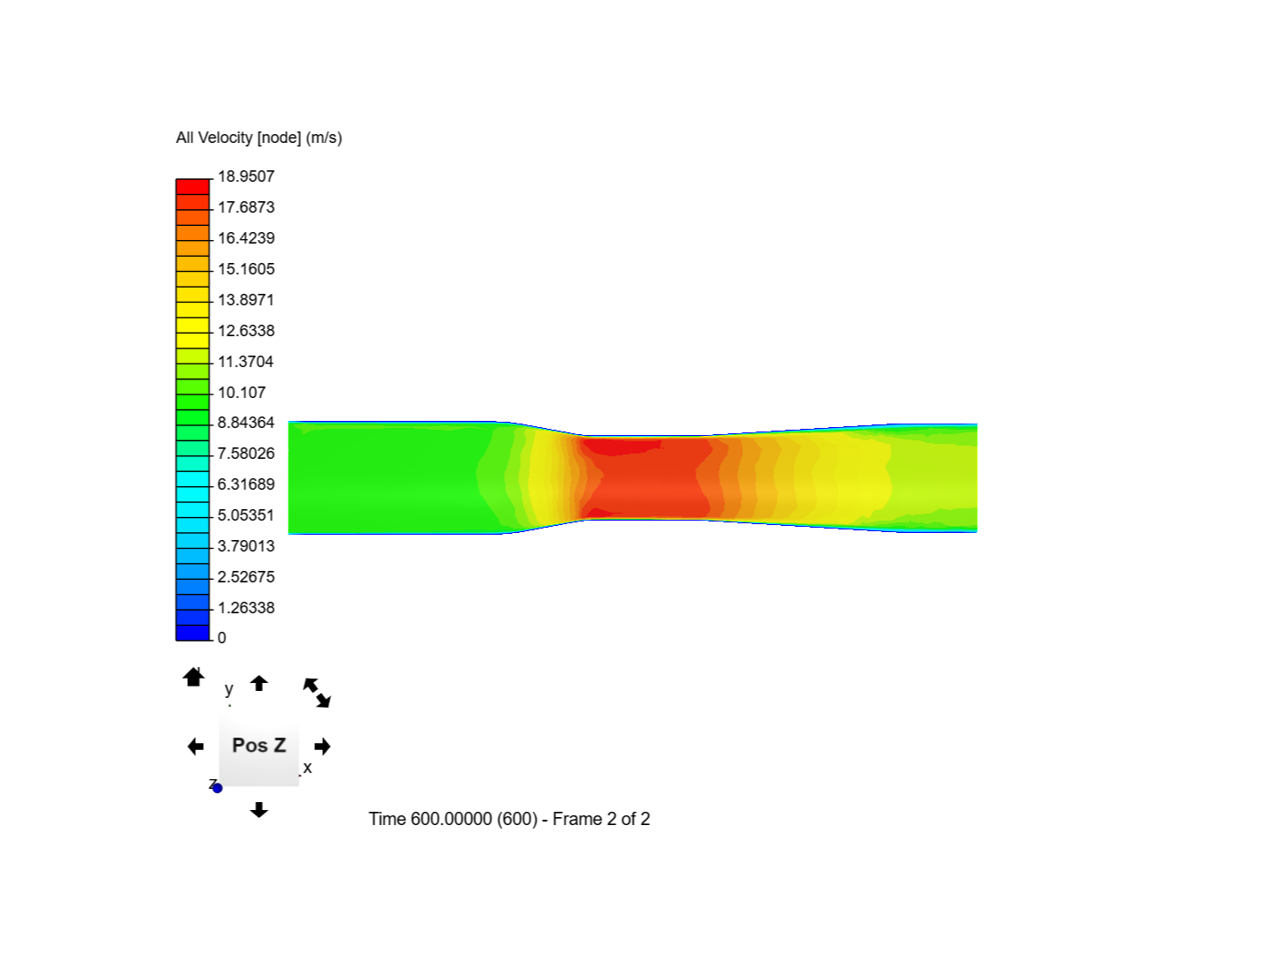Click the legend value 12.6338

(x=246, y=331)
